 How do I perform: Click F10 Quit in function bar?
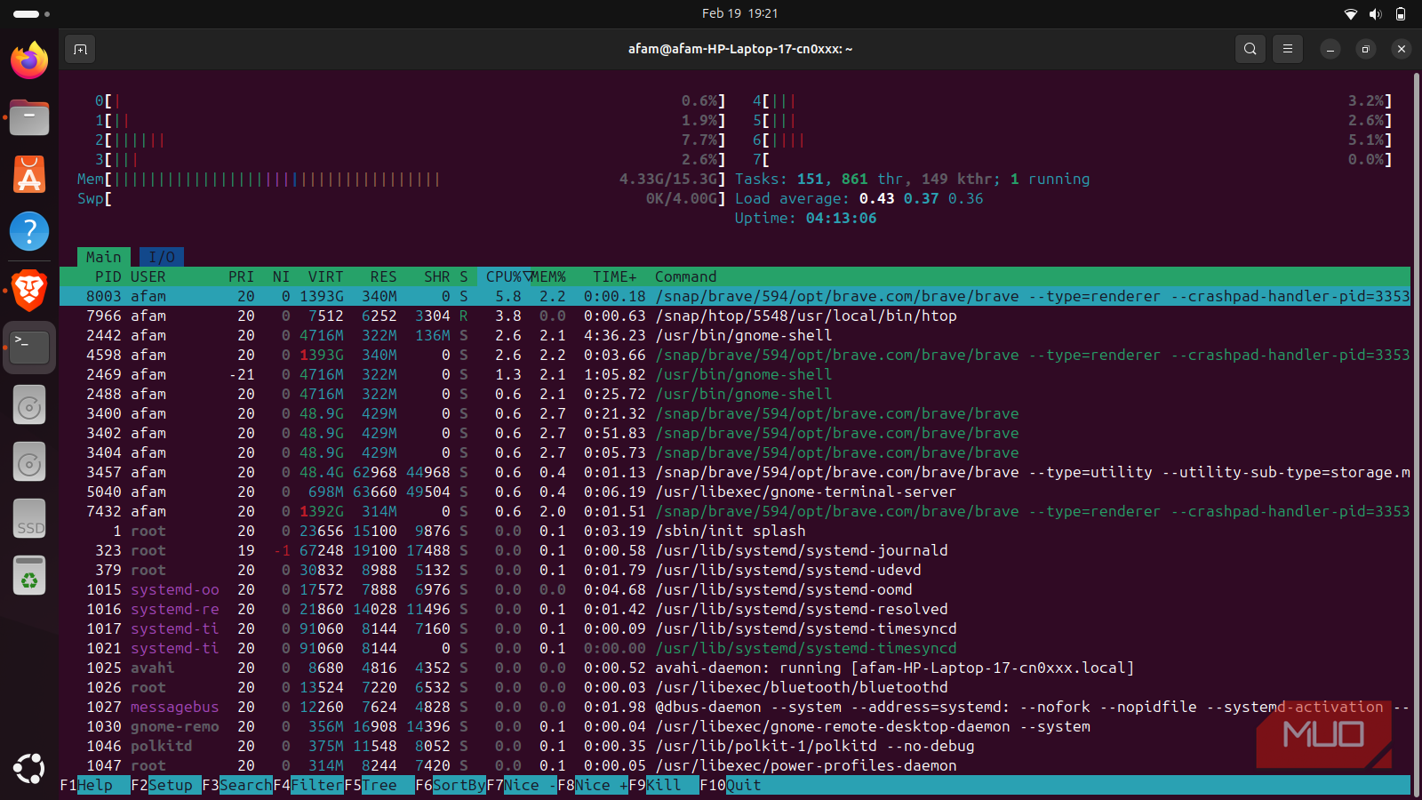tap(731, 785)
